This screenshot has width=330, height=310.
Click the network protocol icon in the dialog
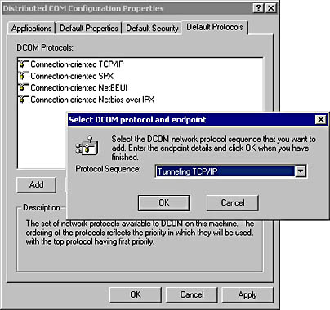tap(87, 145)
